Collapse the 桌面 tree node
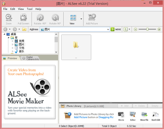164x129 pixels. 4,34
